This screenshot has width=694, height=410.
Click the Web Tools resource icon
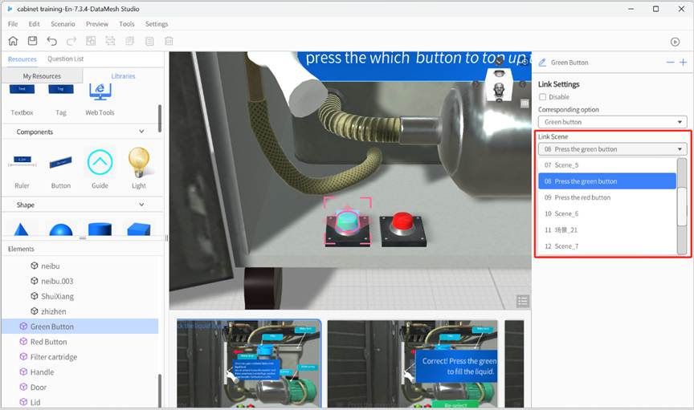100,91
